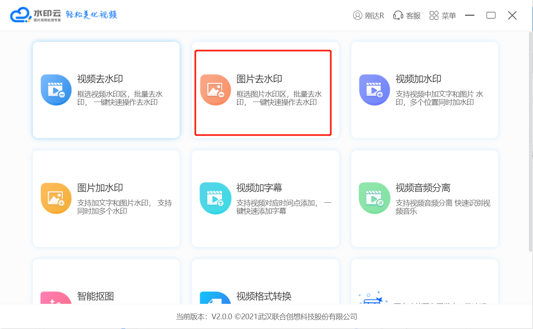Click the 视频音频分离 green icon

coord(374,199)
